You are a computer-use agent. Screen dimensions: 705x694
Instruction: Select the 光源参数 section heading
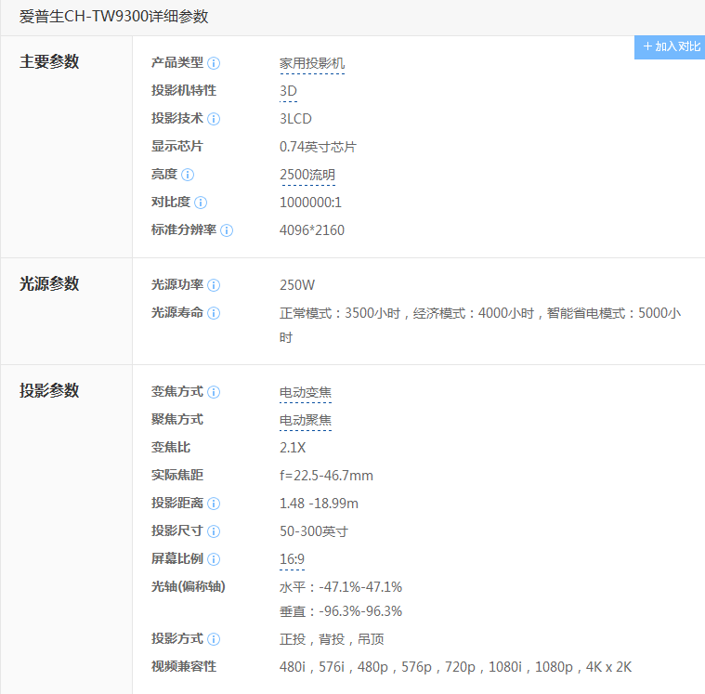[49, 283]
